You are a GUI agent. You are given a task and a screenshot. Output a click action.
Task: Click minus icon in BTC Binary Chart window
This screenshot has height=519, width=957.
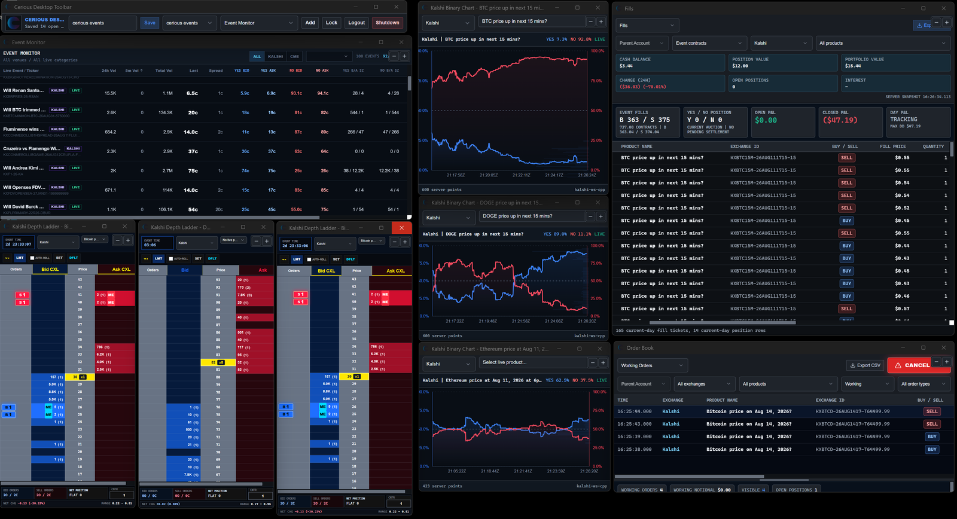(x=590, y=22)
